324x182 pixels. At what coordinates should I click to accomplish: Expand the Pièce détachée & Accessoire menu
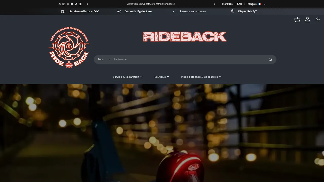(201, 77)
